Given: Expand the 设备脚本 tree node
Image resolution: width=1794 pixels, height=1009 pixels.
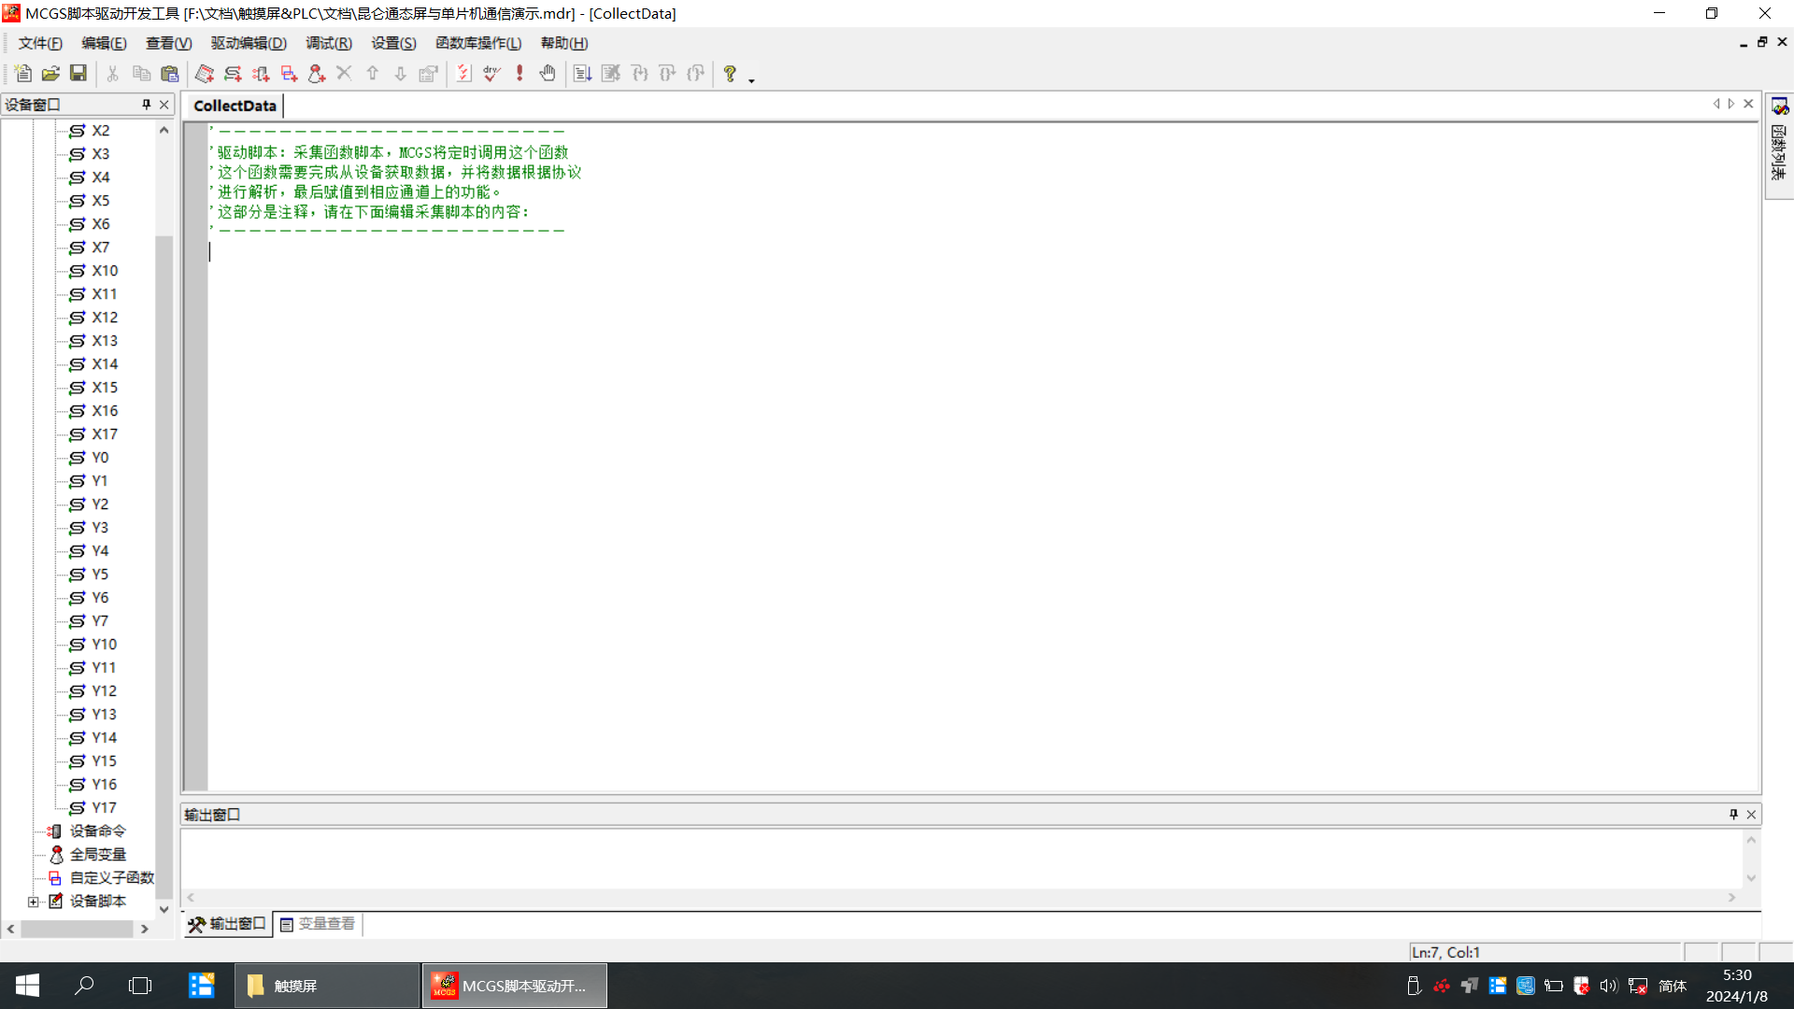Looking at the screenshot, I should click(34, 902).
